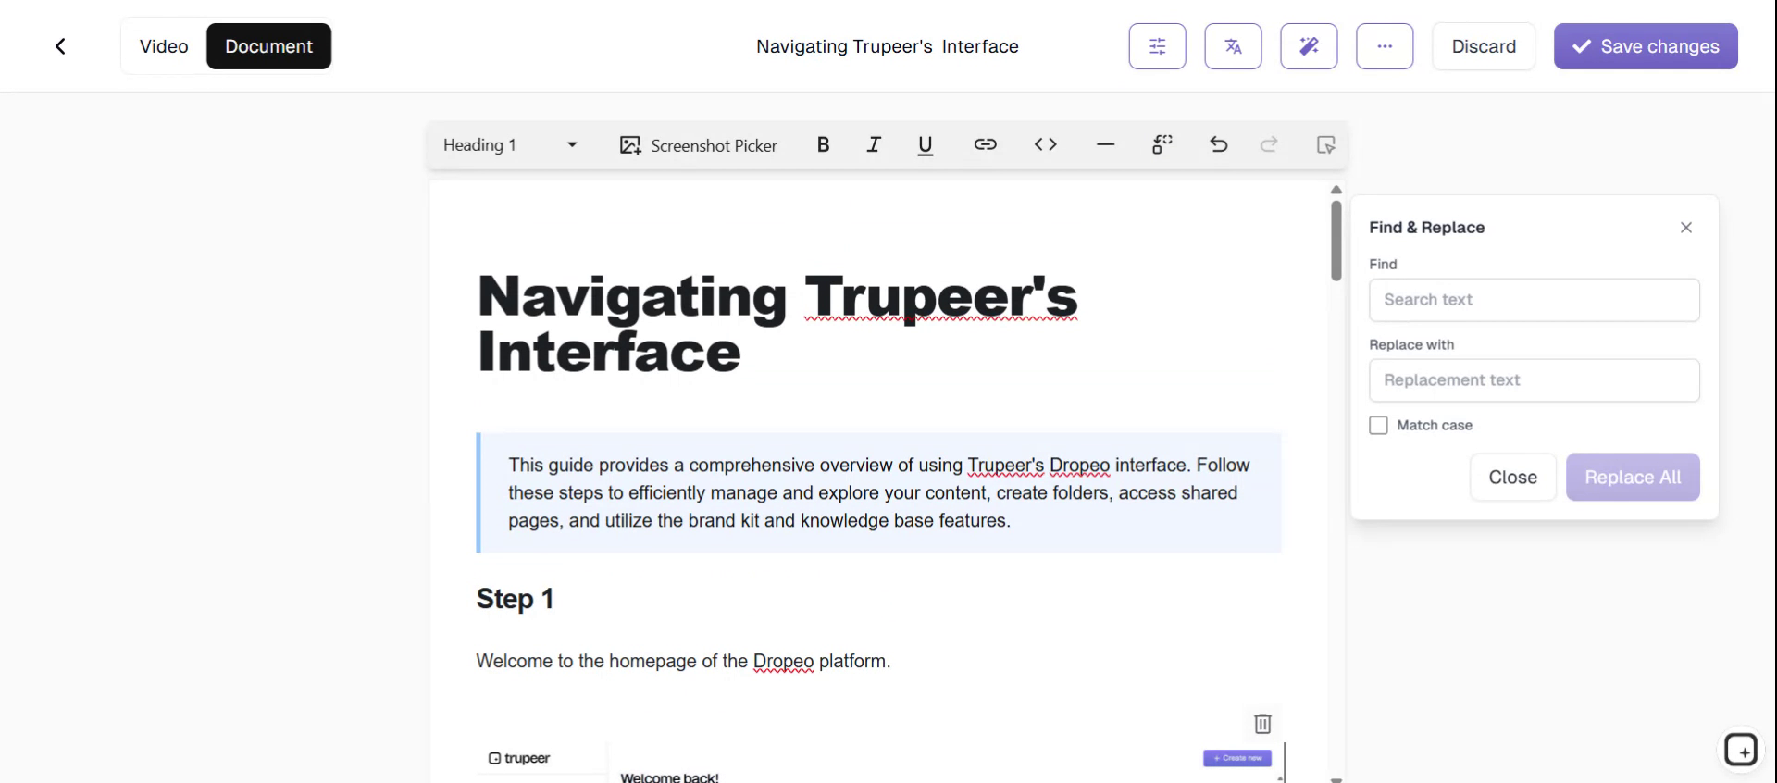Image resolution: width=1777 pixels, height=783 pixels.
Task: Toggle Underline formatting in toolbar
Action: [x=925, y=145]
